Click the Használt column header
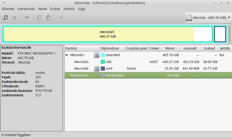The image size is (232, 139). (x=190, y=48)
